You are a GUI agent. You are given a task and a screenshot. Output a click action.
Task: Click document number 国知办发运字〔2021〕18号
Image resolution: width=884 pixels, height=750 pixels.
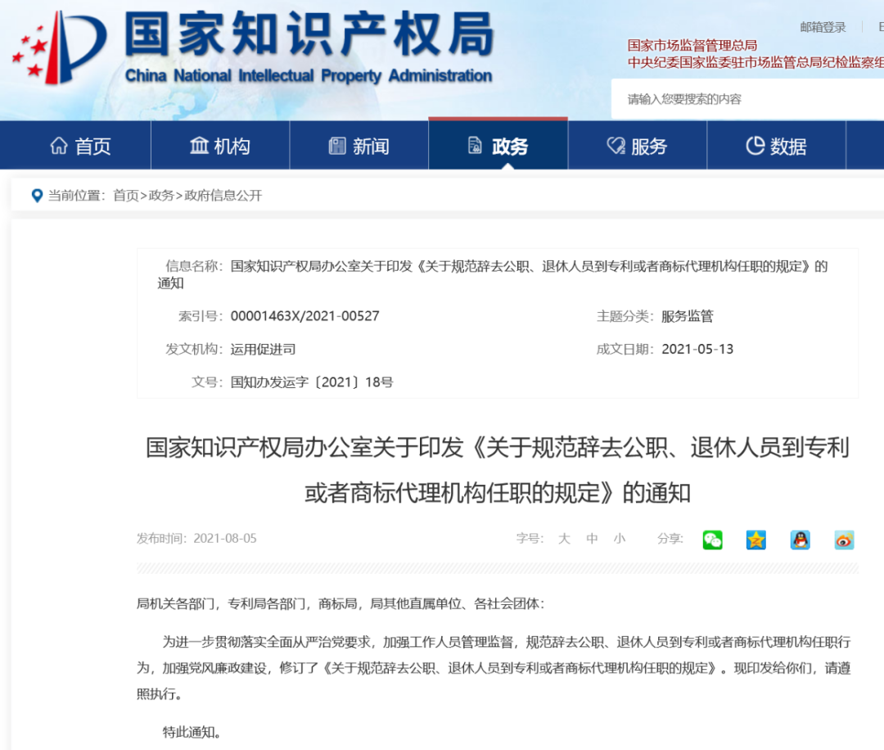tap(312, 382)
